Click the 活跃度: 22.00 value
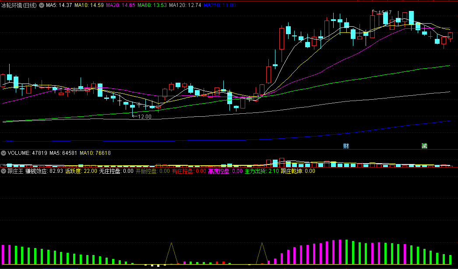This screenshot has width=458, height=269. [81, 171]
